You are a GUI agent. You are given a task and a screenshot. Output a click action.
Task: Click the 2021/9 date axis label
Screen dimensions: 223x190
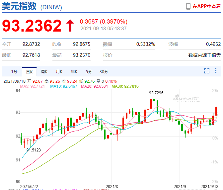180,186
